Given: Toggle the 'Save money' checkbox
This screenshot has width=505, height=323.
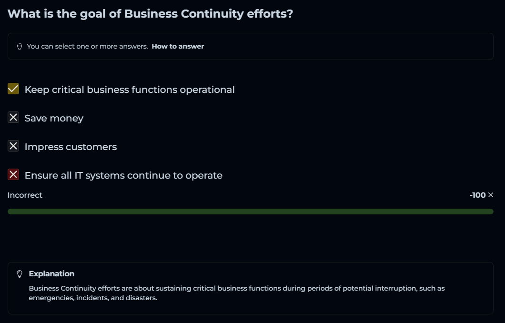Looking at the screenshot, I should click(x=13, y=118).
